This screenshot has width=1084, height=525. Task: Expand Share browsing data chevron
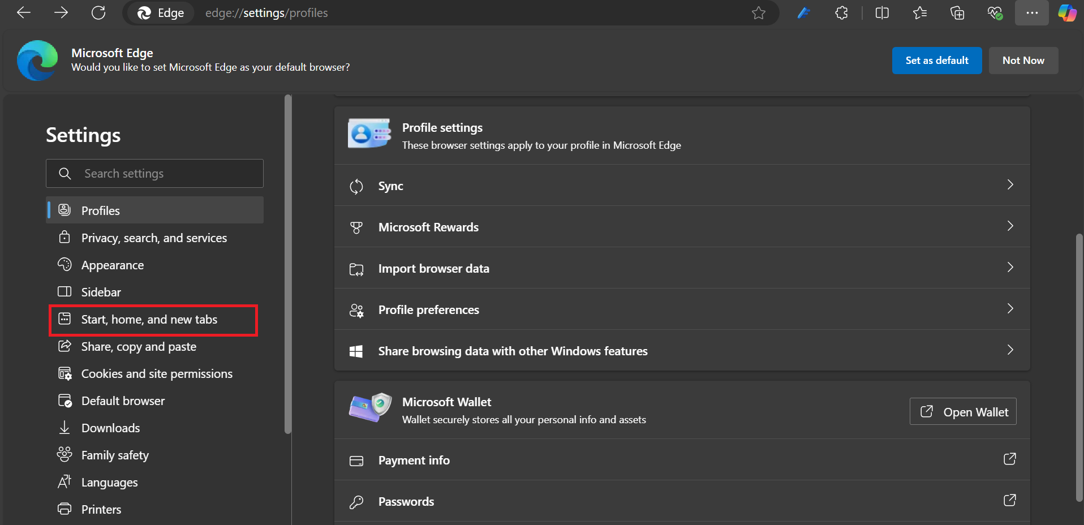click(x=1010, y=350)
